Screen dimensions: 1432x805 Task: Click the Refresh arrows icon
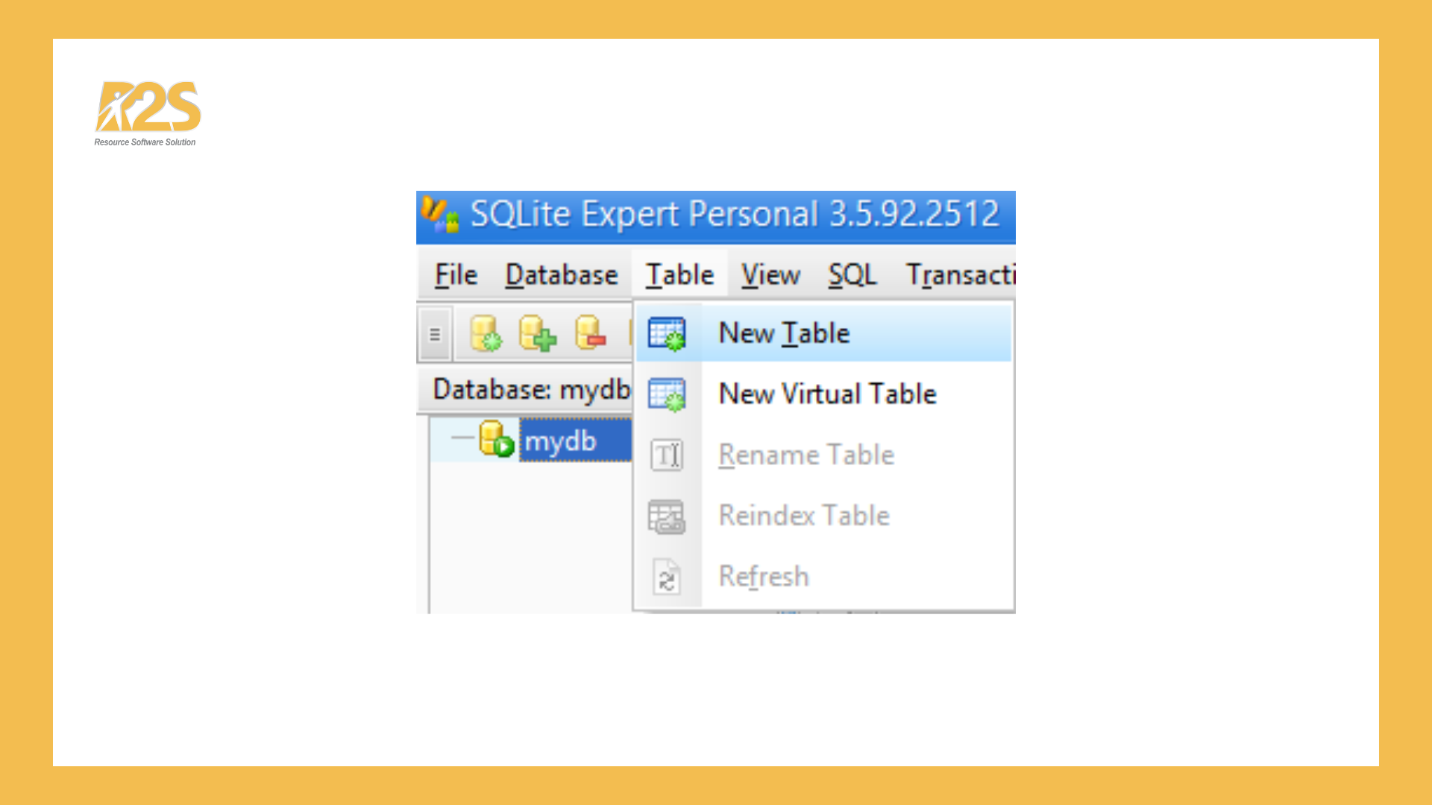tap(666, 576)
